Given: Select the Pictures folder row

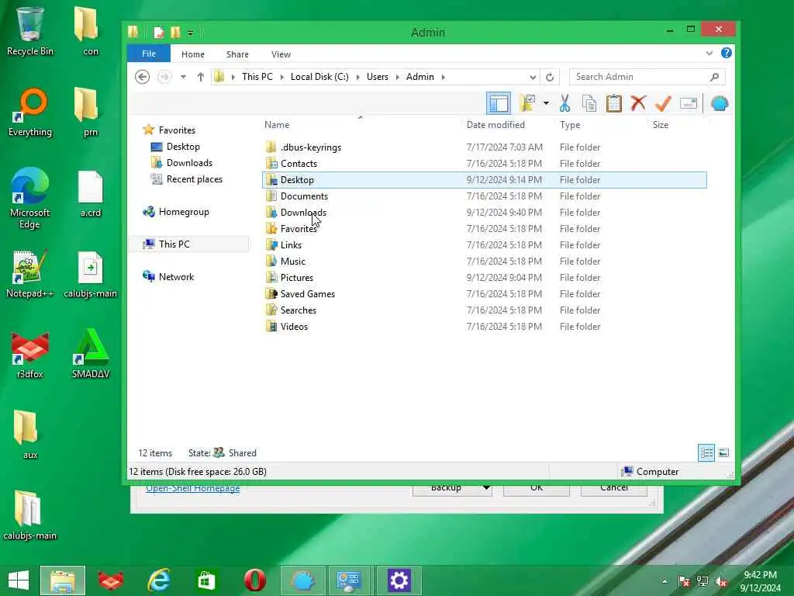Looking at the screenshot, I should [x=484, y=278].
